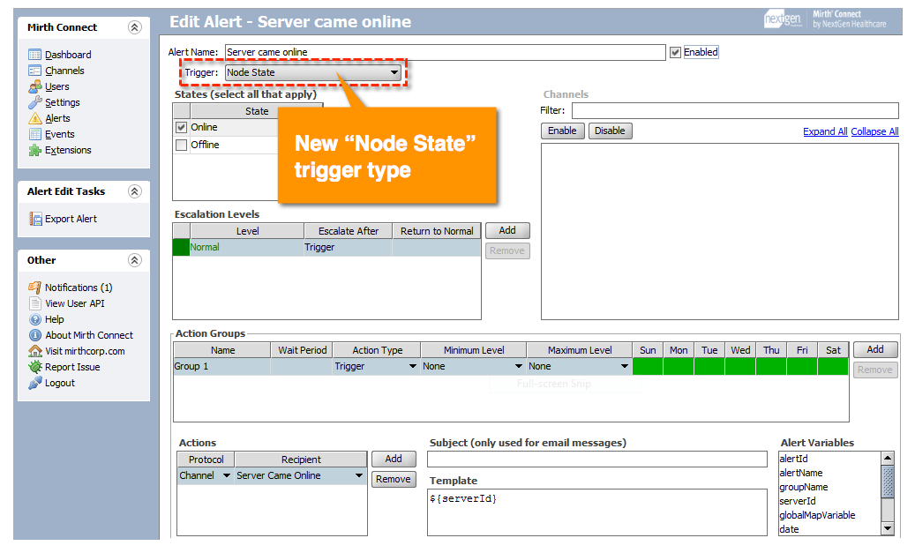Viewport: 915px width, 553px height.
Task: Open the Maximum Level dropdown
Action: point(579,366)
